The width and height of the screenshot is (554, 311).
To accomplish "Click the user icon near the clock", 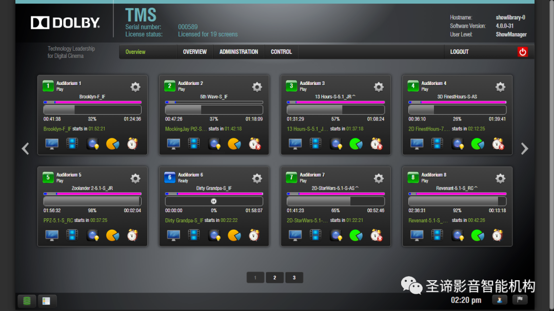I will [x=500, y=300].
